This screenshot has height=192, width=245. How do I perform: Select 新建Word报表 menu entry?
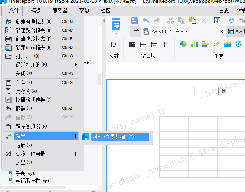click(42, 47)
